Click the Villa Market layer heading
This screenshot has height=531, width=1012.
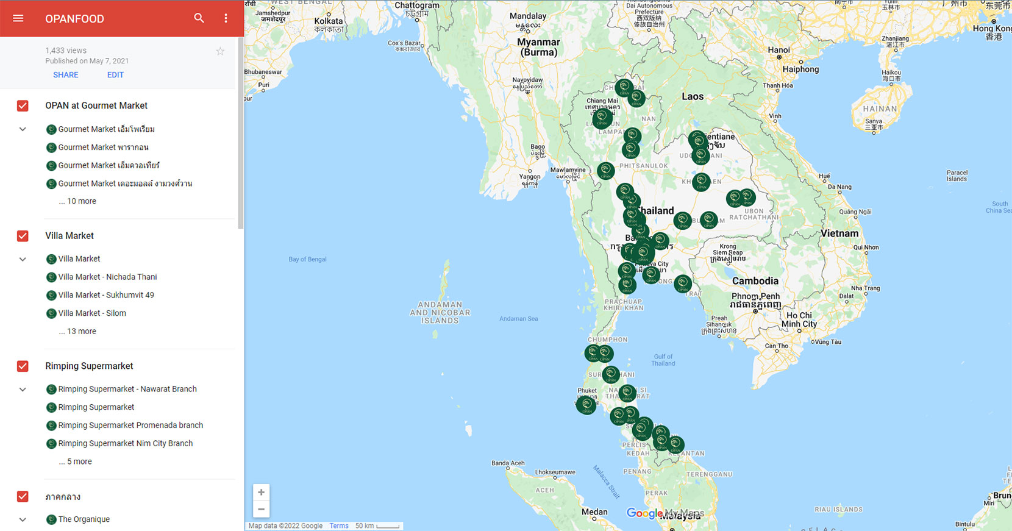[x=69, y=236]
